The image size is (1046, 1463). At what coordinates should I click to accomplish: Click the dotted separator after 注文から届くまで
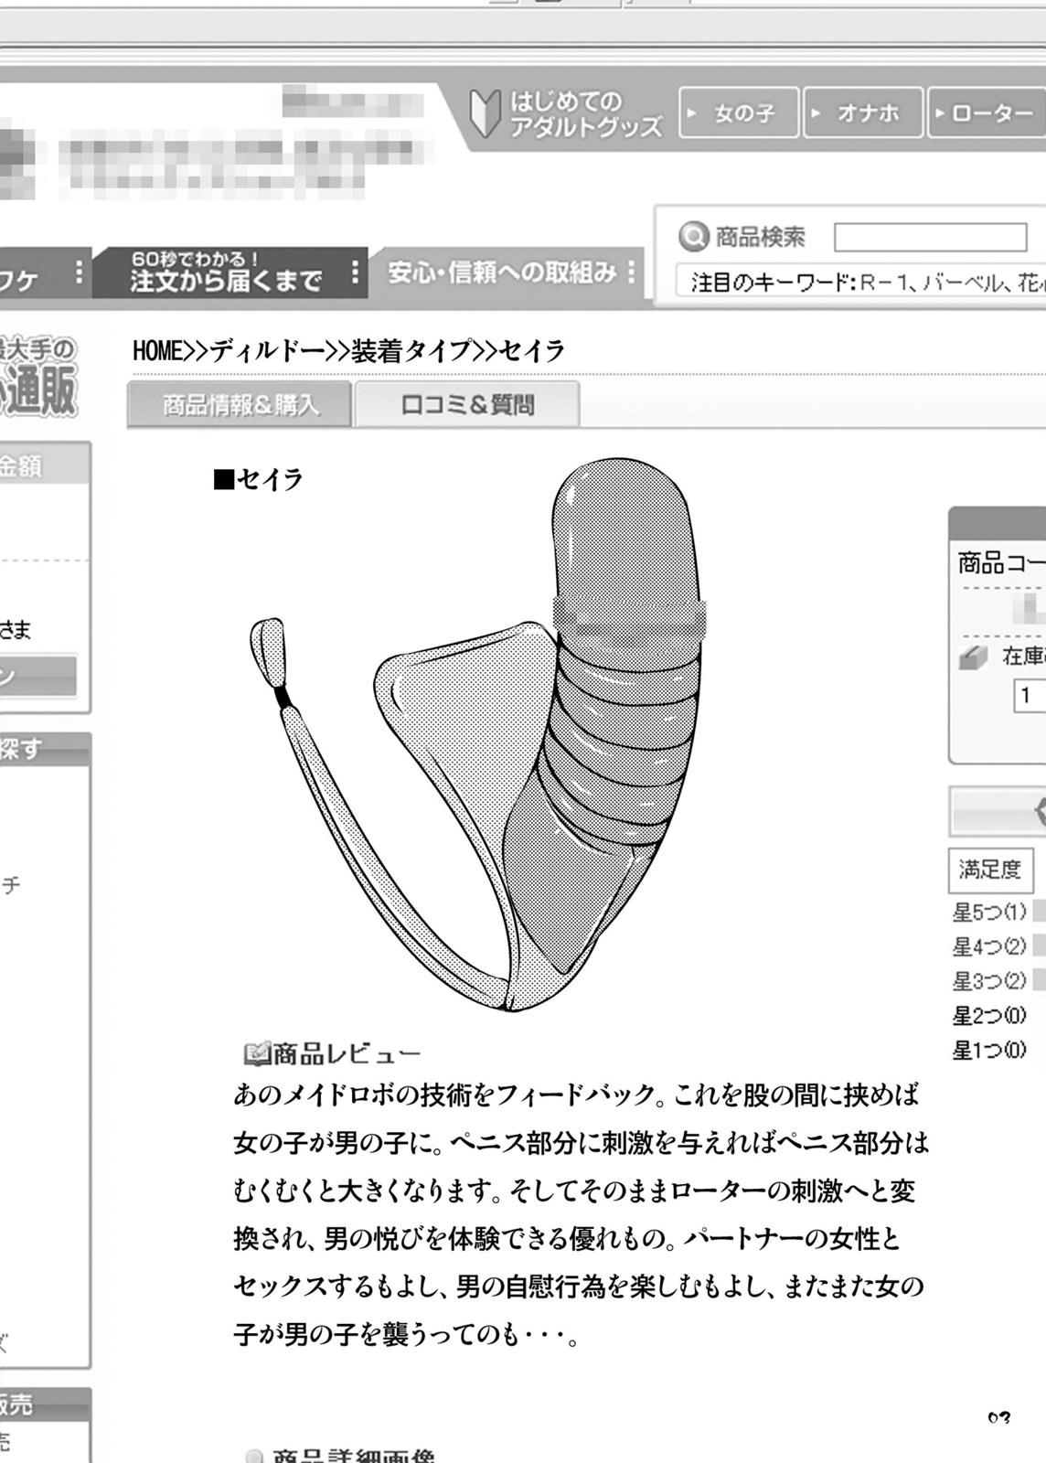[x=356, y=272]
